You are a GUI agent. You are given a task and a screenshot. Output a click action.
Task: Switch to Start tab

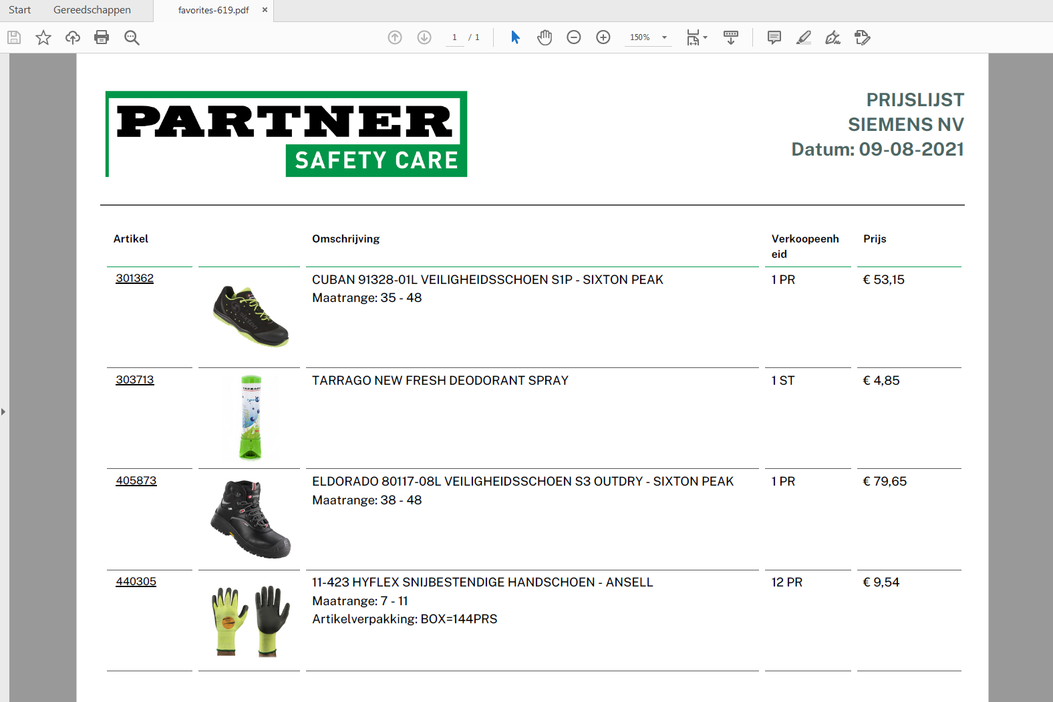pos(20,10)
